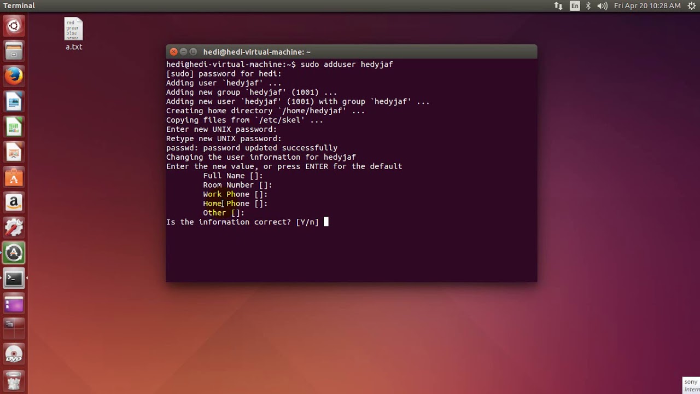Open the clock showing Fri Apr 20
The height and width of the screenshot is (394, 700).
pyautogui.click(x=647, y=5)
